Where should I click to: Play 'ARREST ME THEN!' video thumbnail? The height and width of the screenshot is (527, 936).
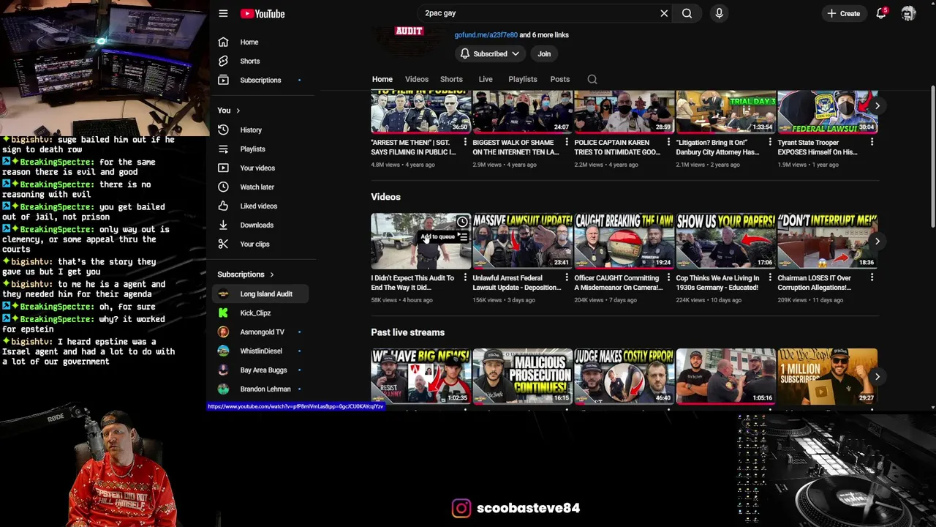pos(420,112)
